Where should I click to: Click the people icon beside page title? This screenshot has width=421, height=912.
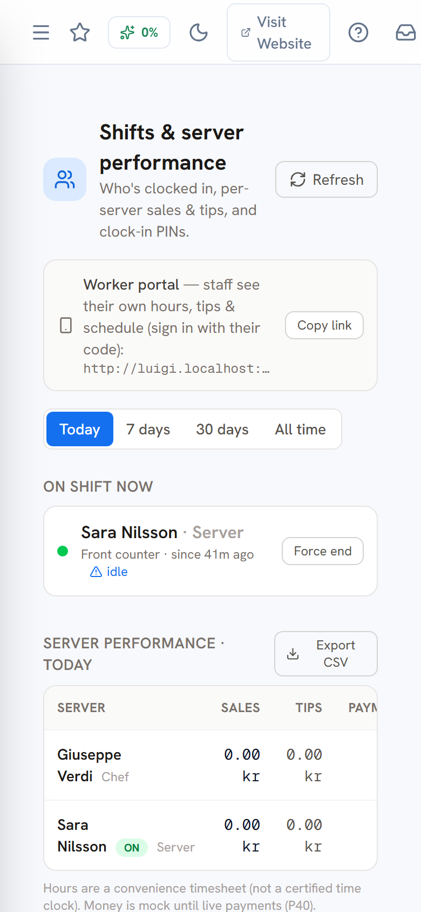(65, 179)
